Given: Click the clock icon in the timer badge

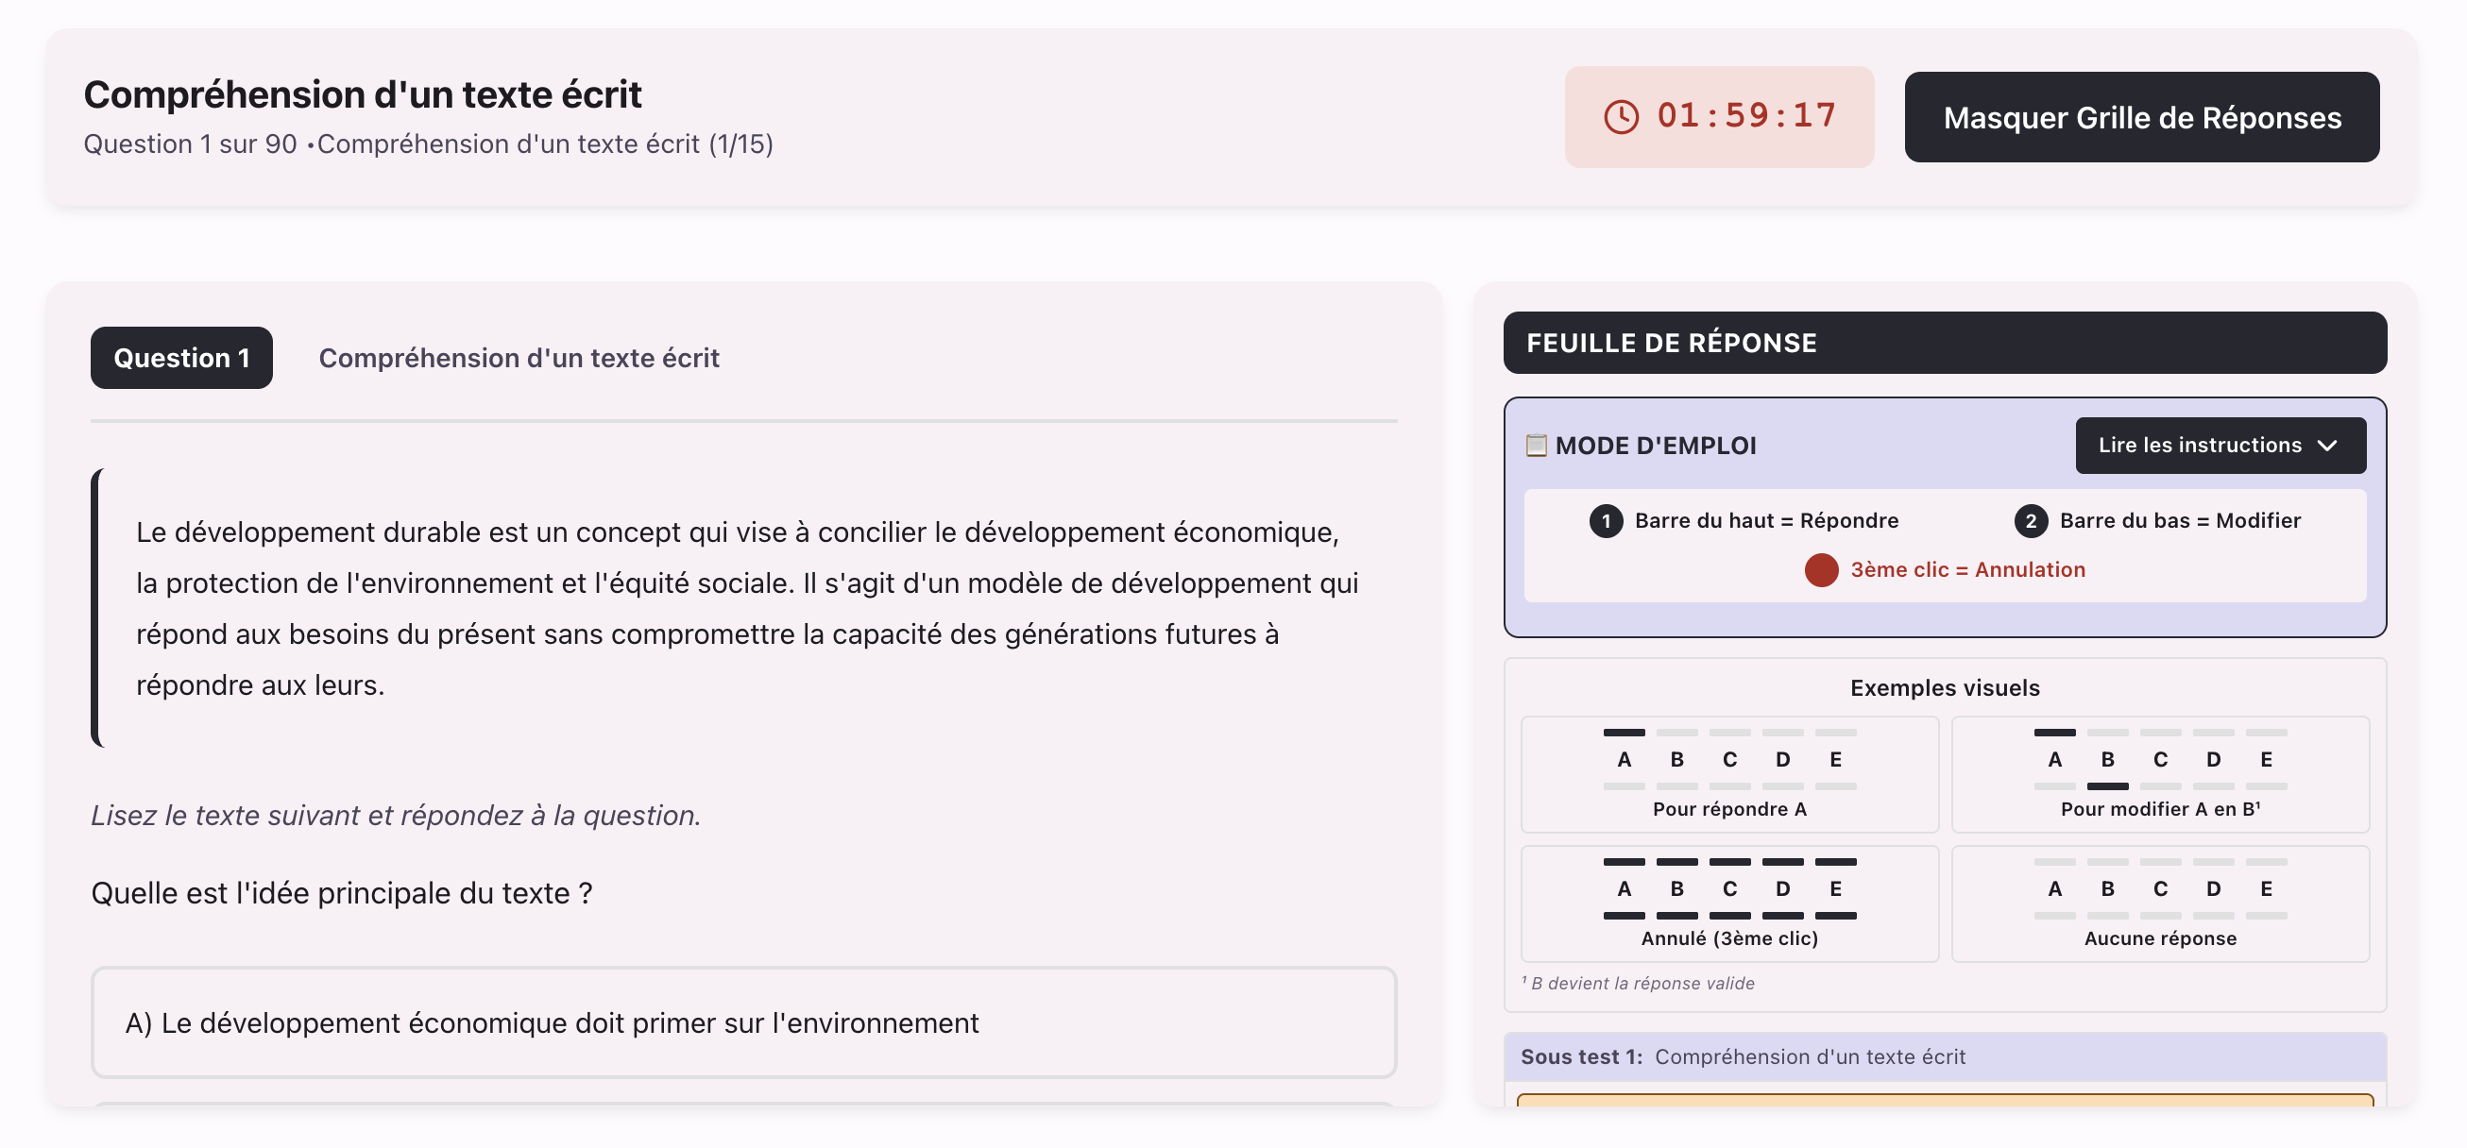Looking at the screenshot, I should (1622, 117).
